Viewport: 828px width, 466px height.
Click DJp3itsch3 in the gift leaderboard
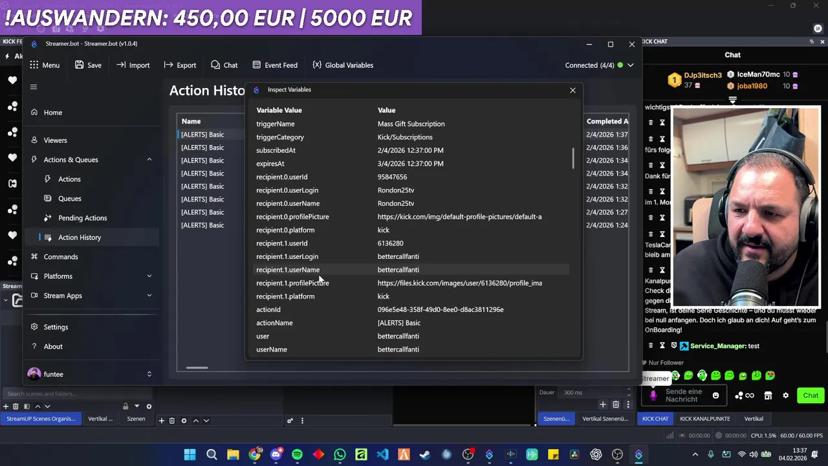coord(703,75)
